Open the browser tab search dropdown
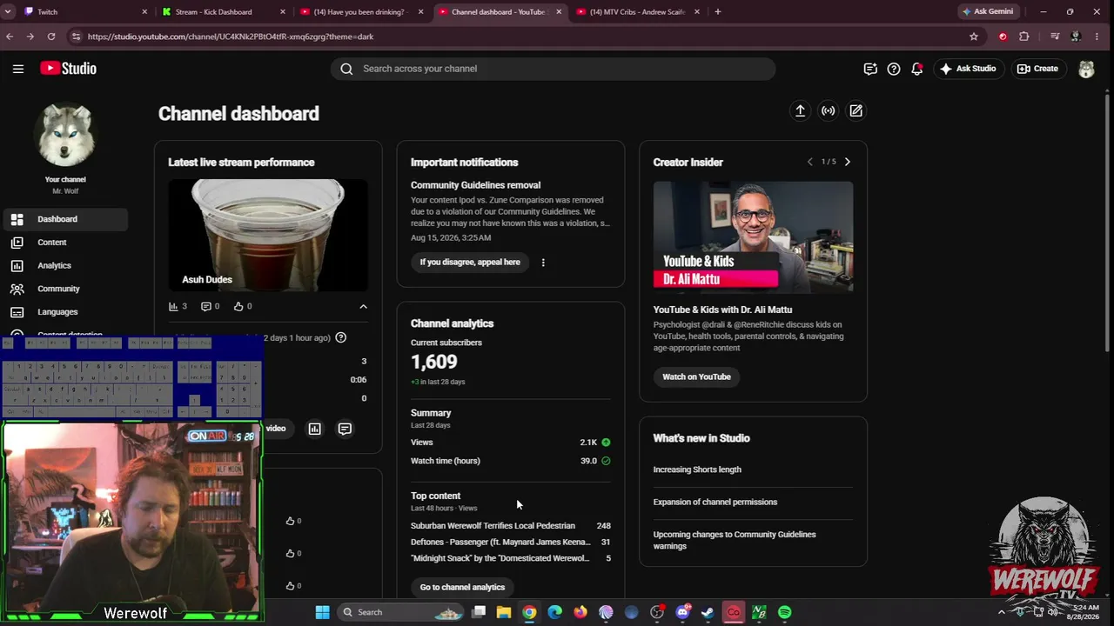 [x=8, y=11]
